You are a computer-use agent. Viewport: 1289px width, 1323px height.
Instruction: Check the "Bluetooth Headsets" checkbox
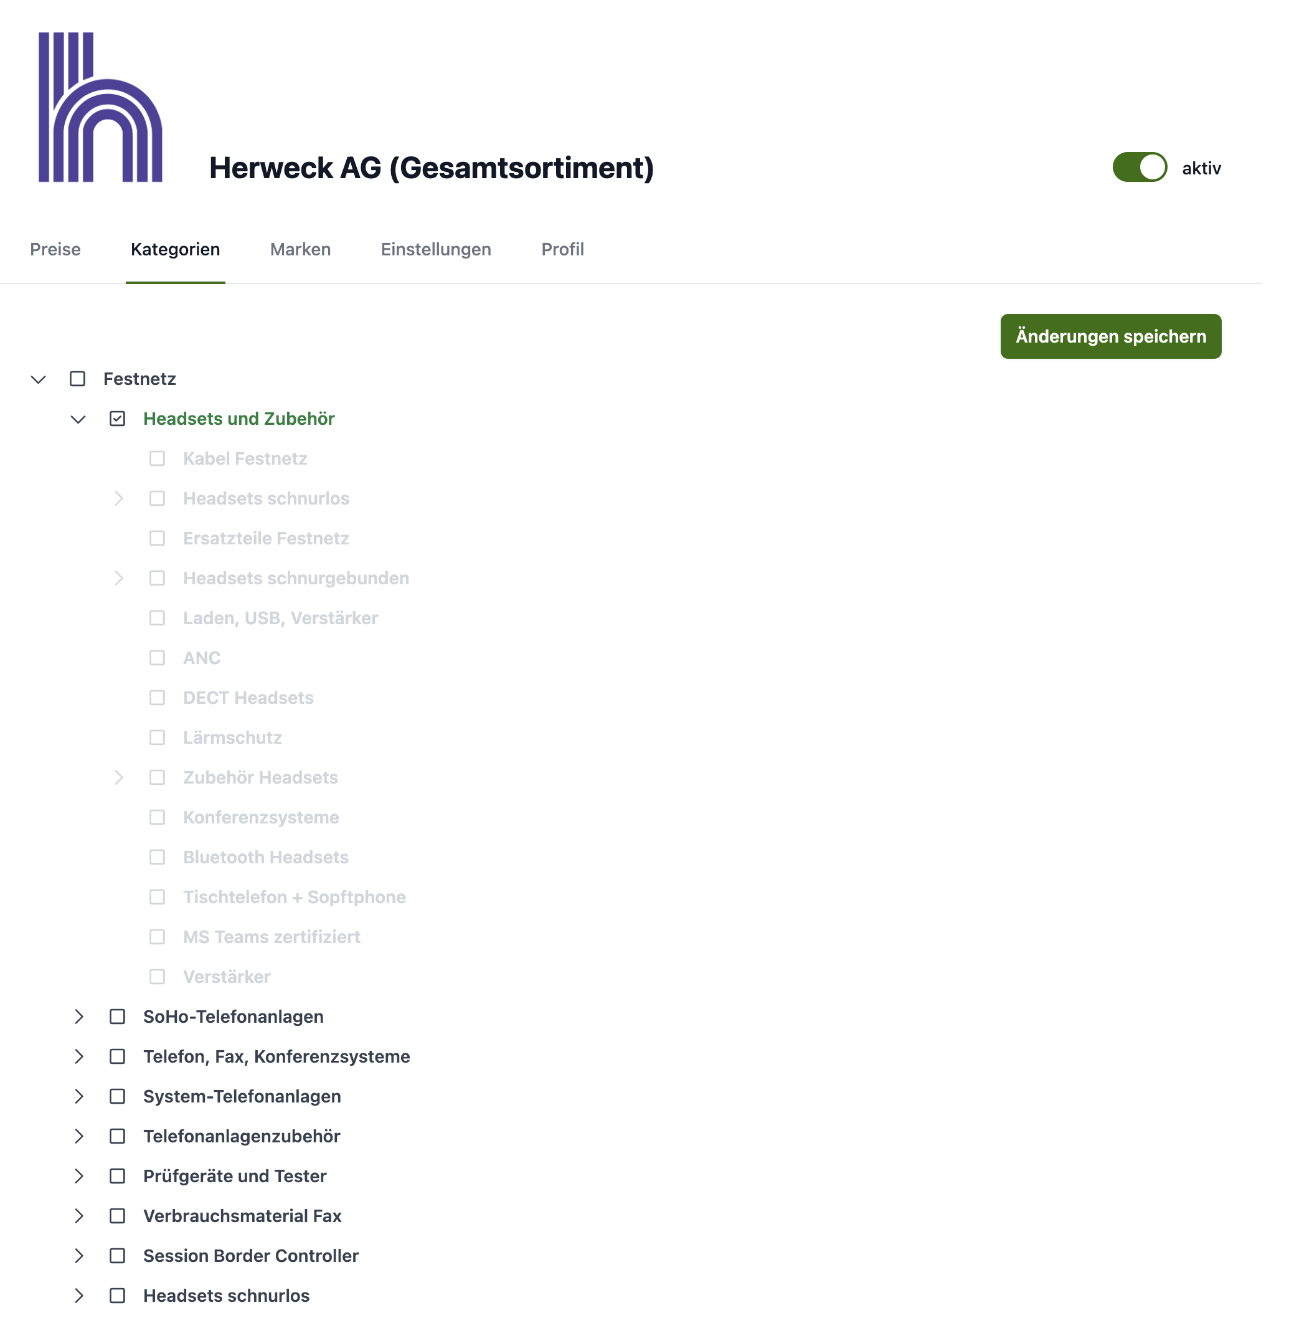tap(157, 857)
